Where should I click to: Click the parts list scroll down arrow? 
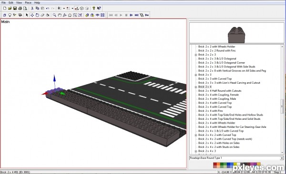click(x=282, y=152)
